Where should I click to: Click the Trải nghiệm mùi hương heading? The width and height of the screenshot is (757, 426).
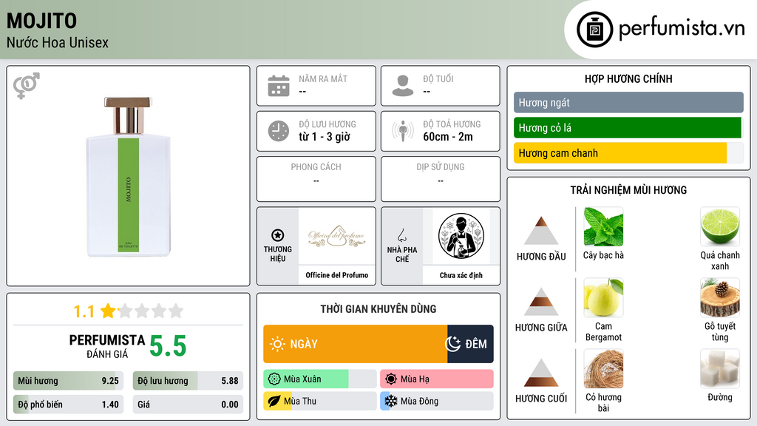628,190
